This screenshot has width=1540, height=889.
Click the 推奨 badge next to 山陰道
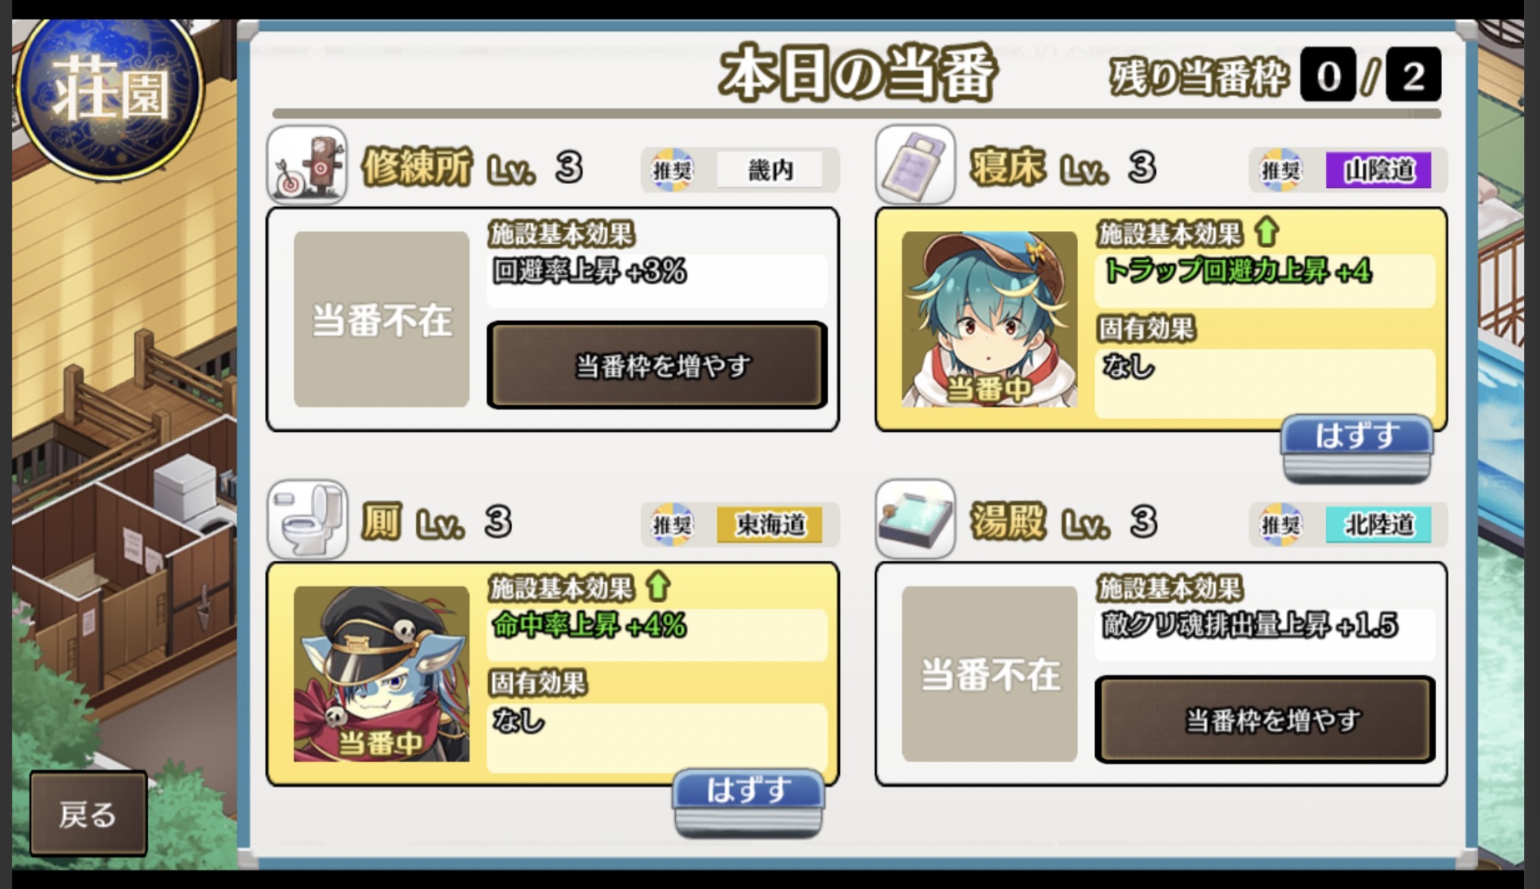1280,170
